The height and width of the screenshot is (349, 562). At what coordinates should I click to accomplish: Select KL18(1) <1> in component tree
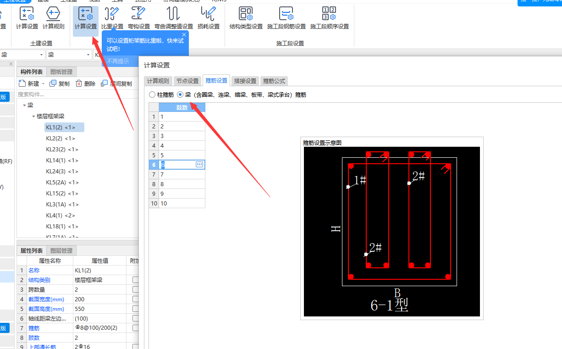coord(62,226)
